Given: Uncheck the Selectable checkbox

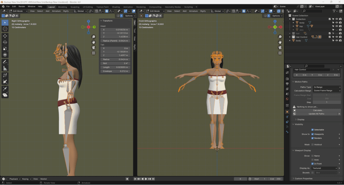Looking at the screenshot, I should coord(312,130).
